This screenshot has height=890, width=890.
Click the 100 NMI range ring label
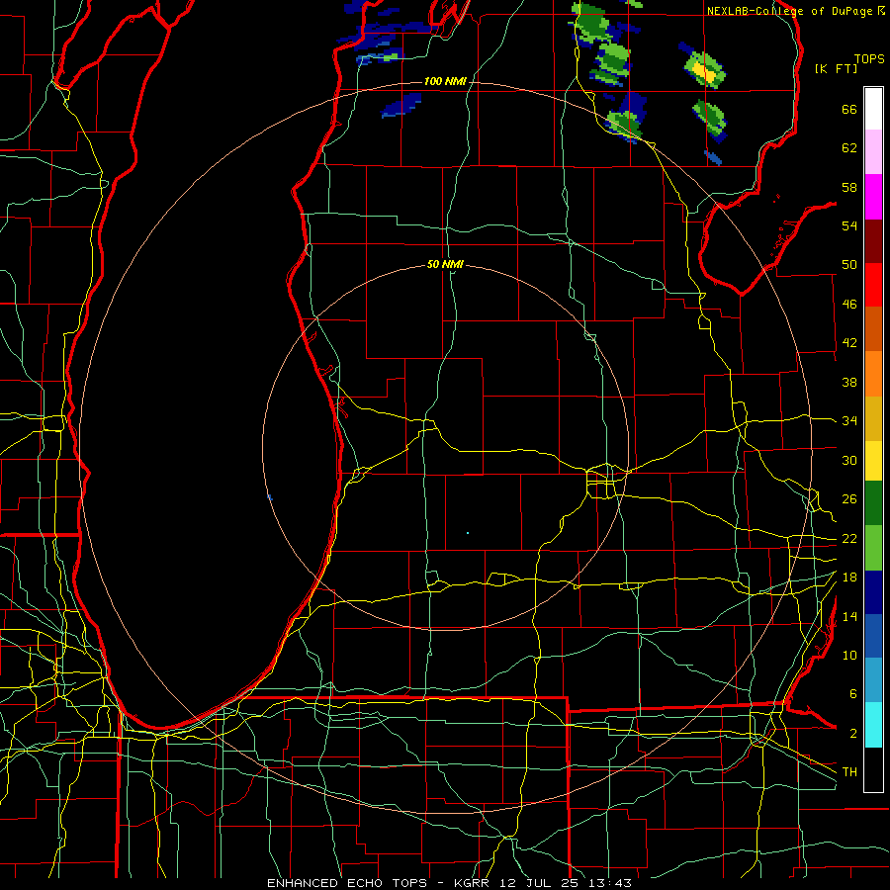click(445, 82)
